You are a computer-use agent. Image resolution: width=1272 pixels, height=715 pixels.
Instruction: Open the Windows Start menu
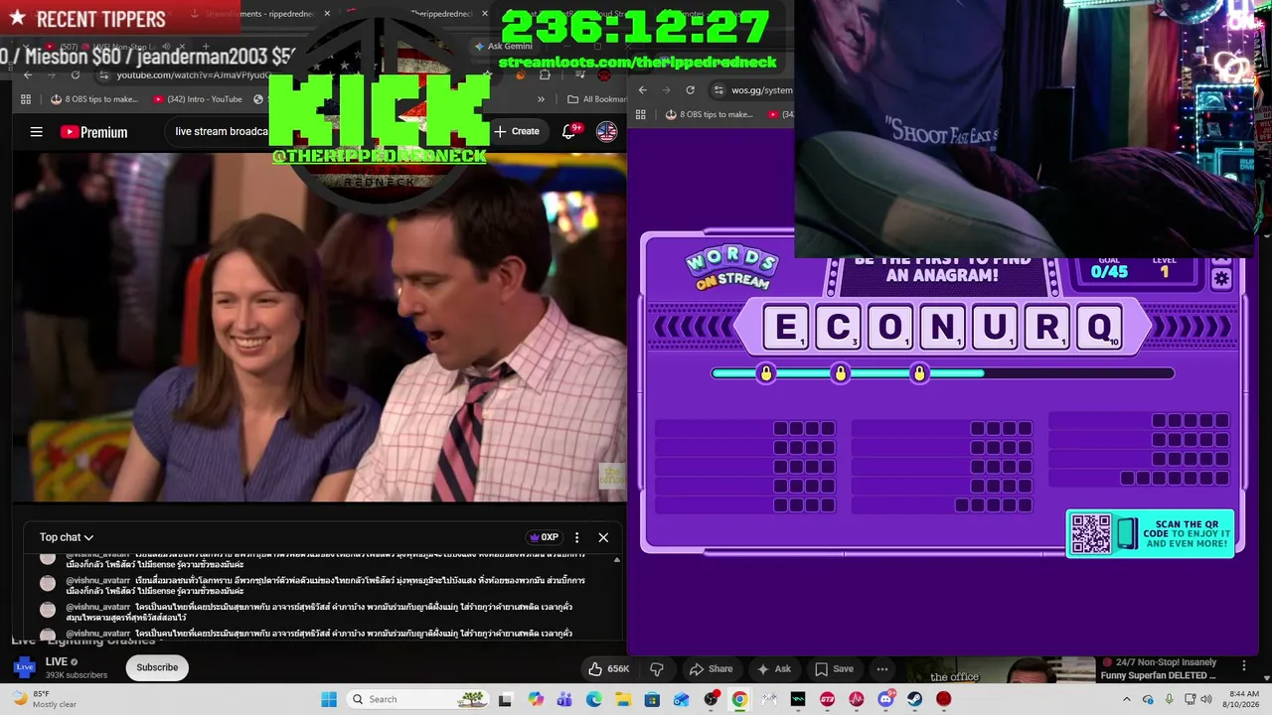pos(329,699)
